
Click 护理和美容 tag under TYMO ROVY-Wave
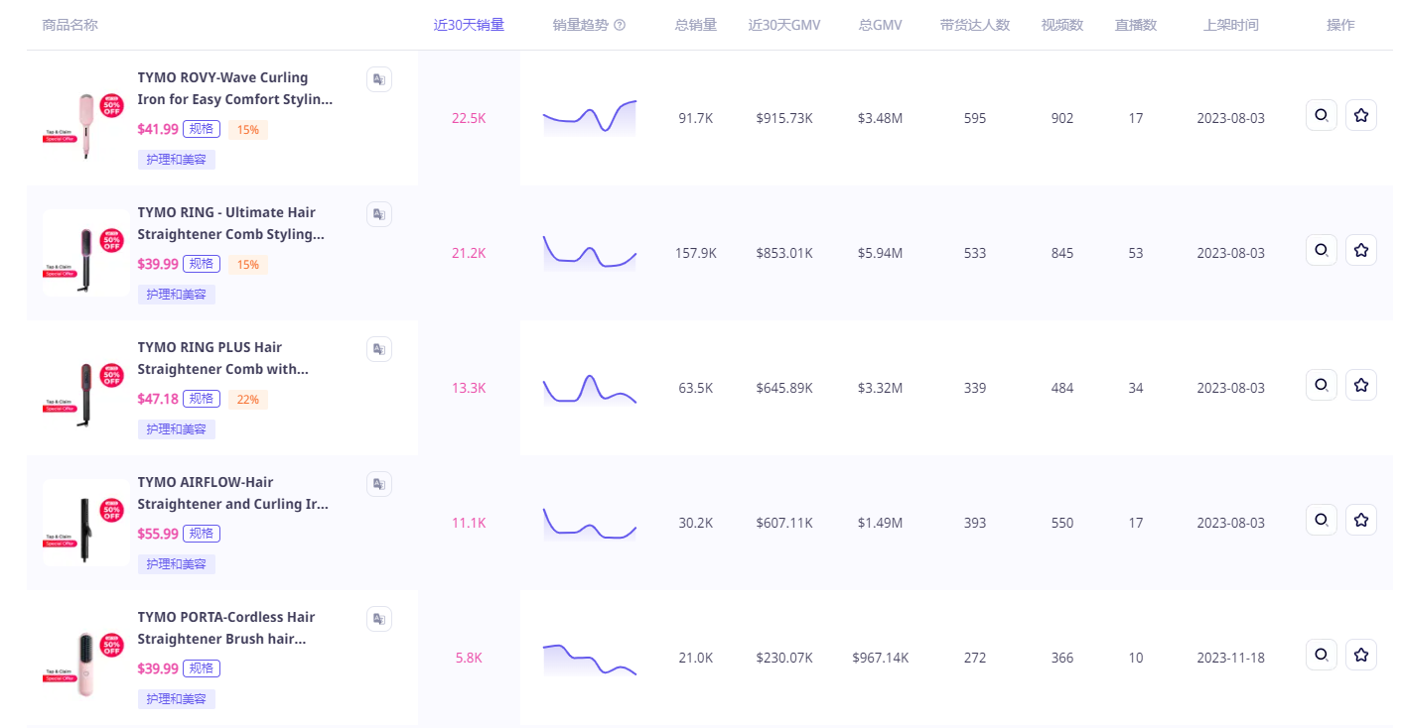(x=177, y=160)
